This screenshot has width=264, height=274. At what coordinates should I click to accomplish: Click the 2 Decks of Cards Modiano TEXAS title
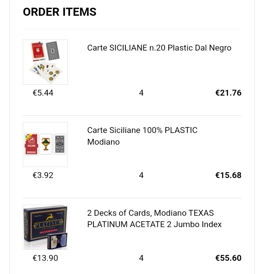(x=154, y=219)
